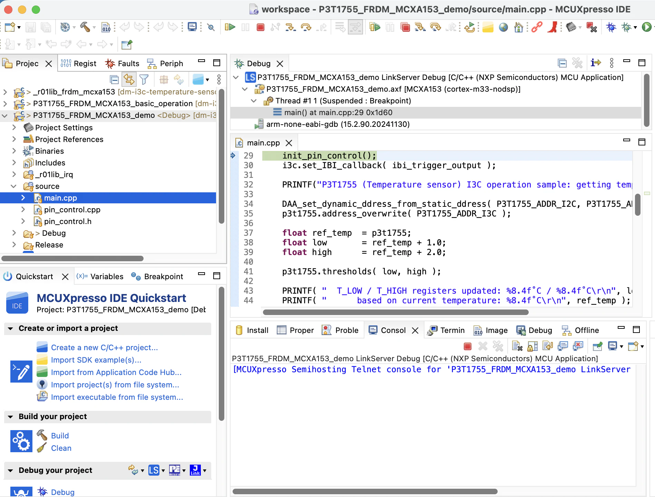Viewport: 655px width, 497px height.
Task: Click the Step Over icon
Action: click(x=306, y=27)
